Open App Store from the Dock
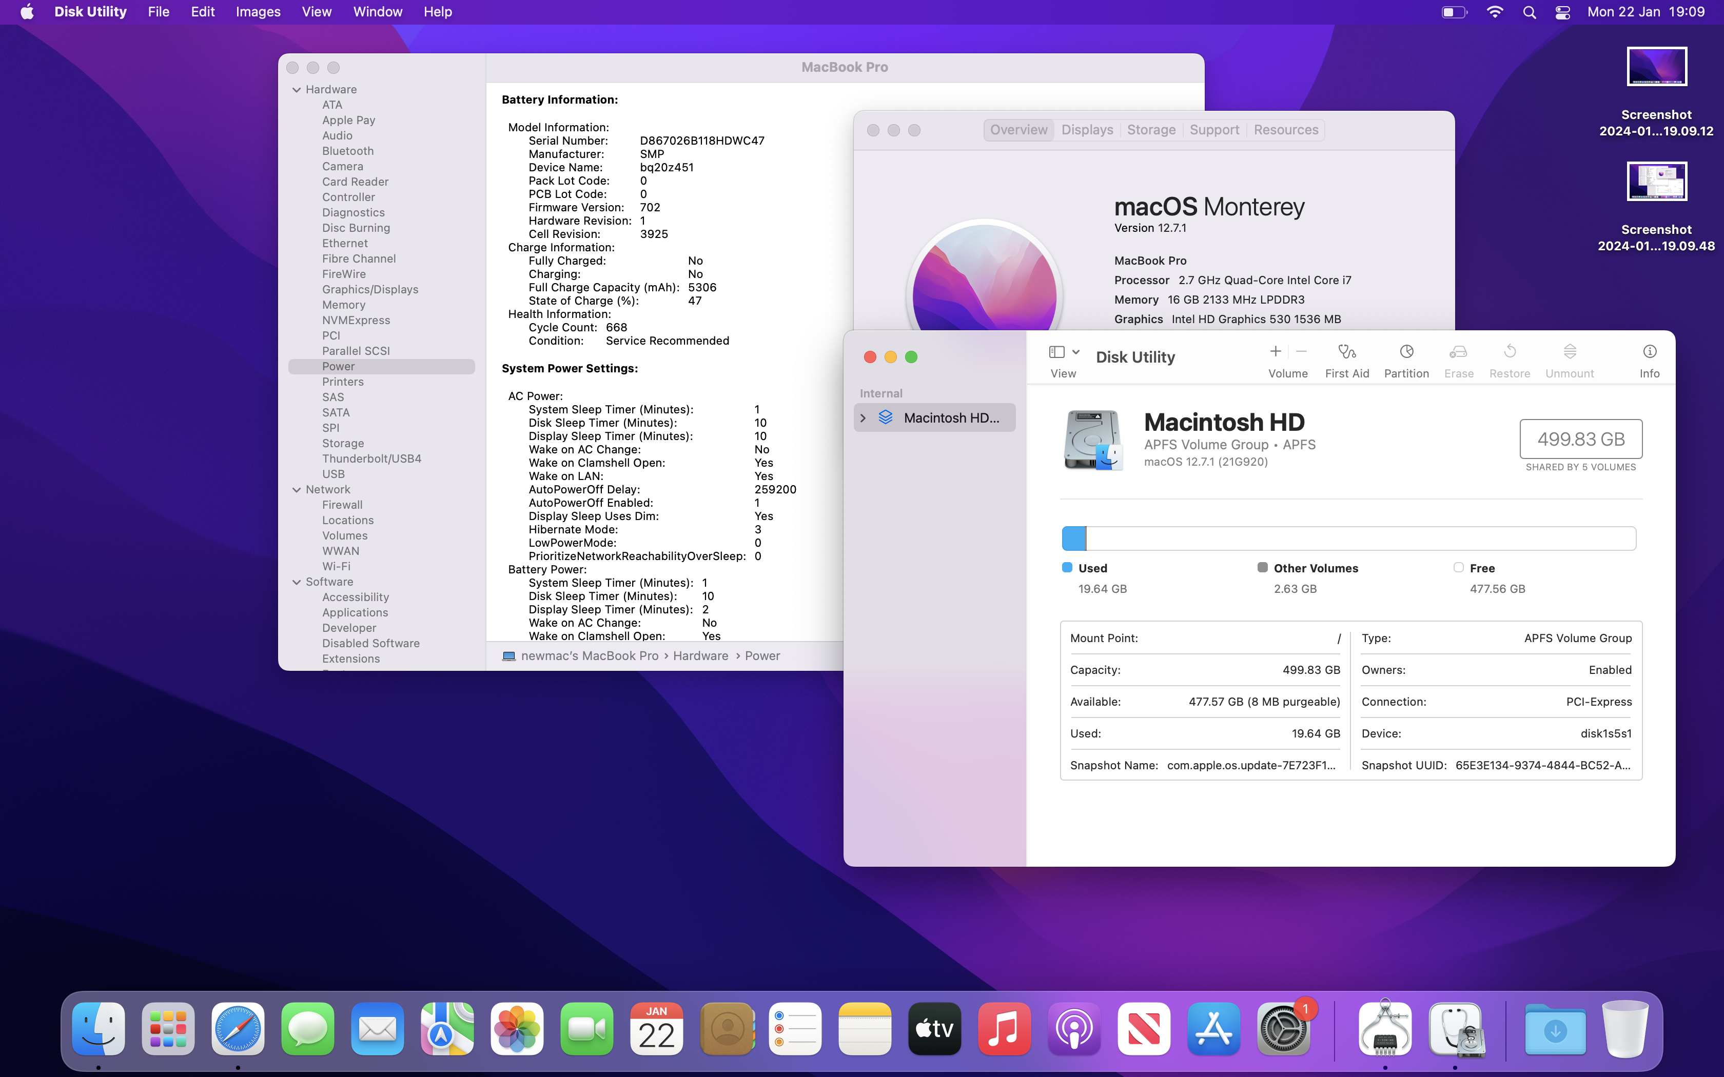This screenshot has height=1077, width=1724. [x=1214, y=1029]
